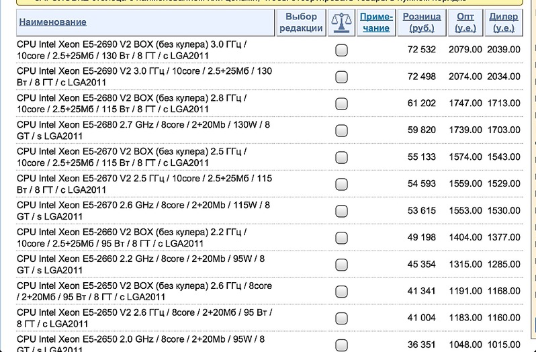536x352 pixels.
Task: Check compare box for E5-2690 V2 3.0 ГГц non-BOX
Action: (341, 77)
